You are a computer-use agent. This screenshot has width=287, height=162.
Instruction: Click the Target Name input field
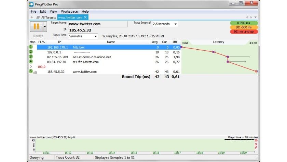pos(98,24)
